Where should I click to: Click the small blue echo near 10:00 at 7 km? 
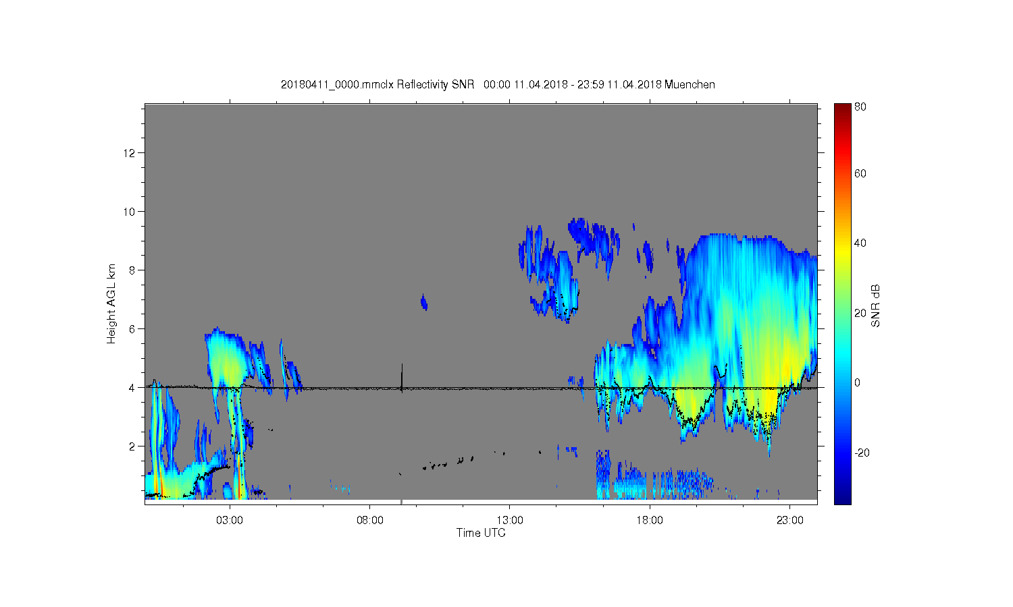click(424, 302)
